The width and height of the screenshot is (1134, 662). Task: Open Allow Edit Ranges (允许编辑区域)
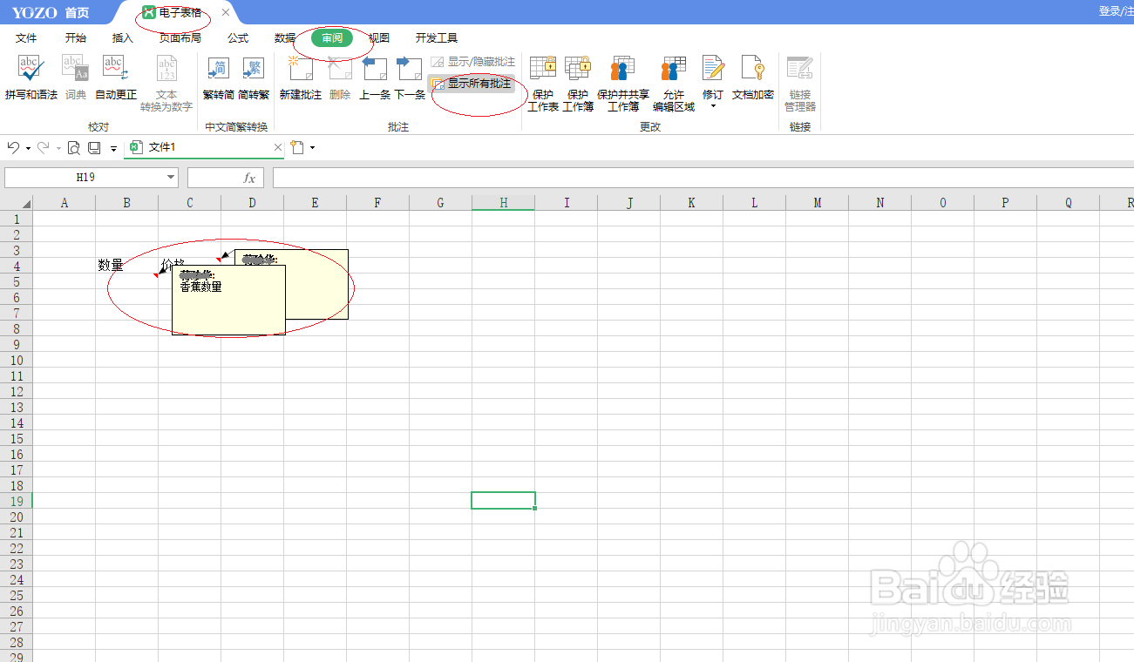click(674, 84)
